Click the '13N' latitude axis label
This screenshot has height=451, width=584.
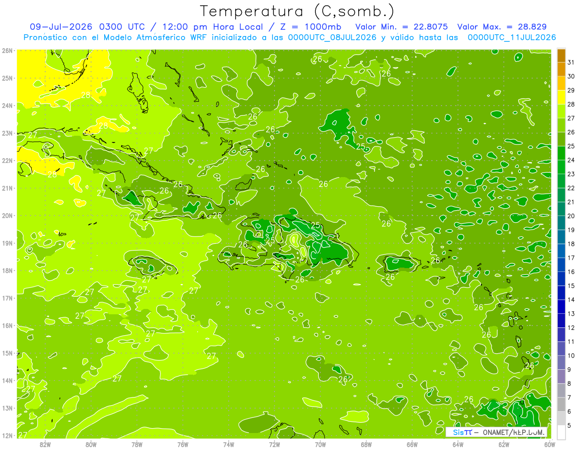tap(7, 408)
